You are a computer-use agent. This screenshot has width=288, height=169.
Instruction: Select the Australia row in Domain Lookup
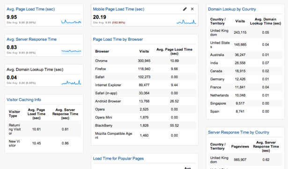[x=245, y=55]
